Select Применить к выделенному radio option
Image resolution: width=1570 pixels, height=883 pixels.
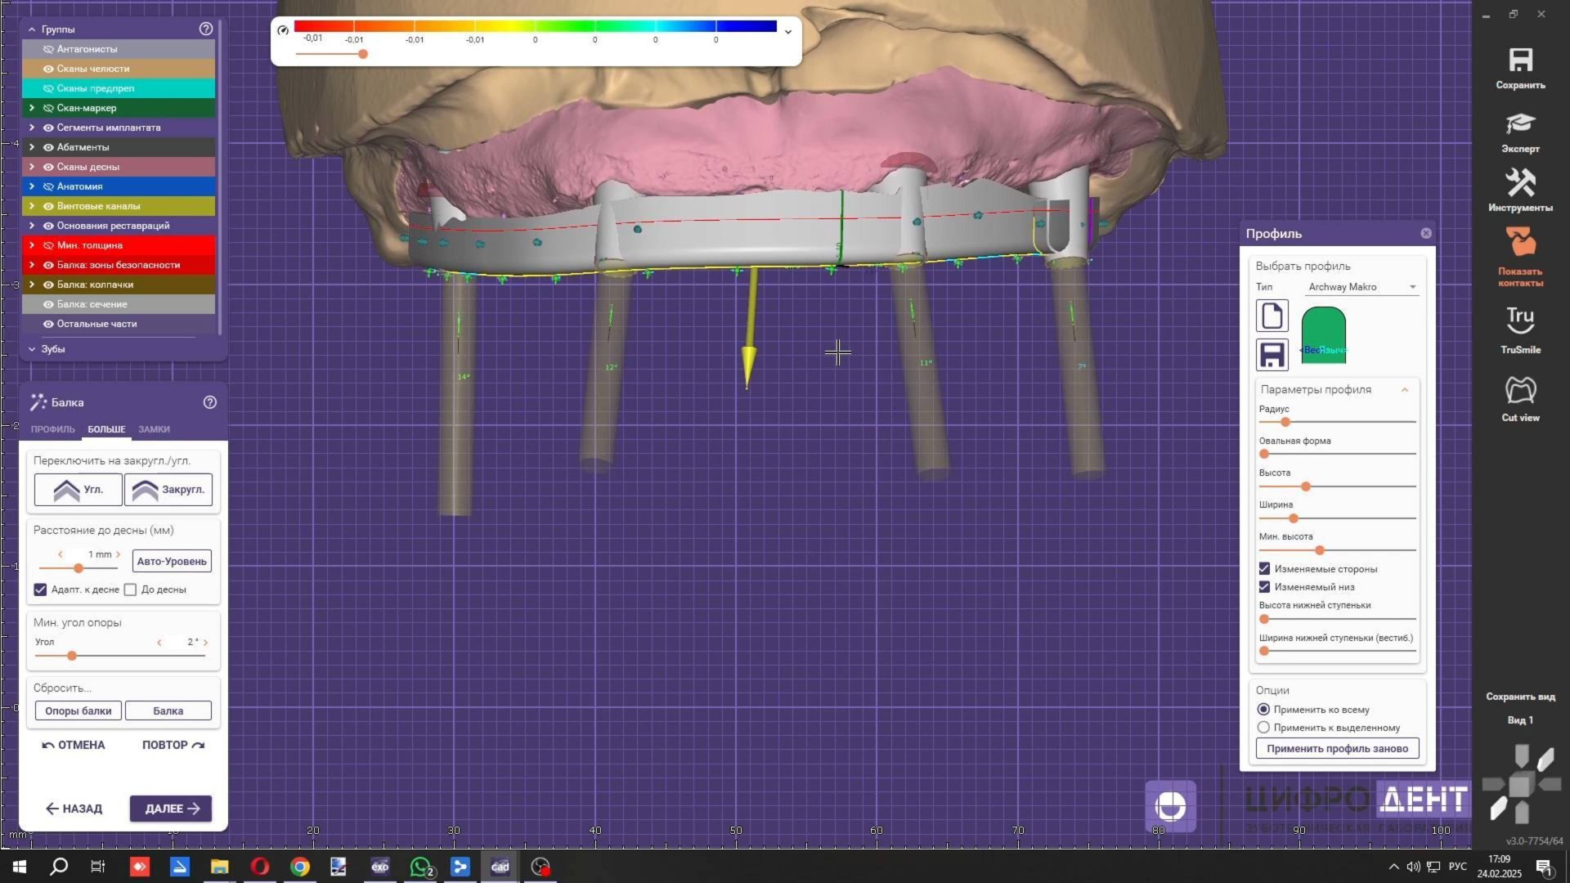coord(1263,728)
